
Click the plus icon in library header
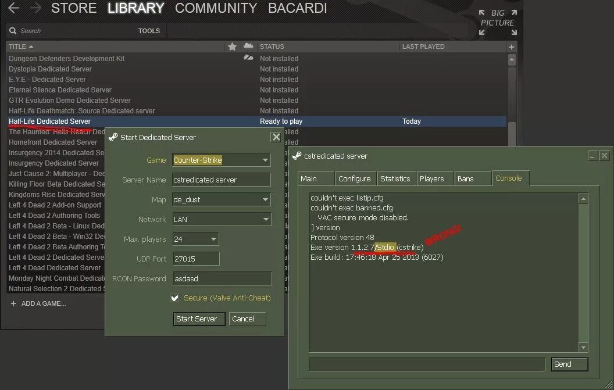512,47
